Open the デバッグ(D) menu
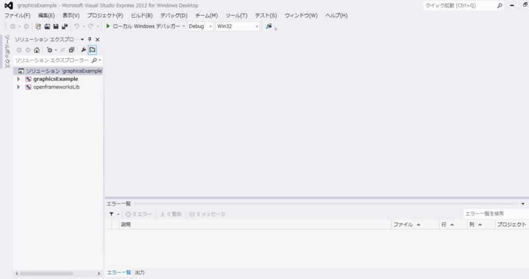 (174, 15)
